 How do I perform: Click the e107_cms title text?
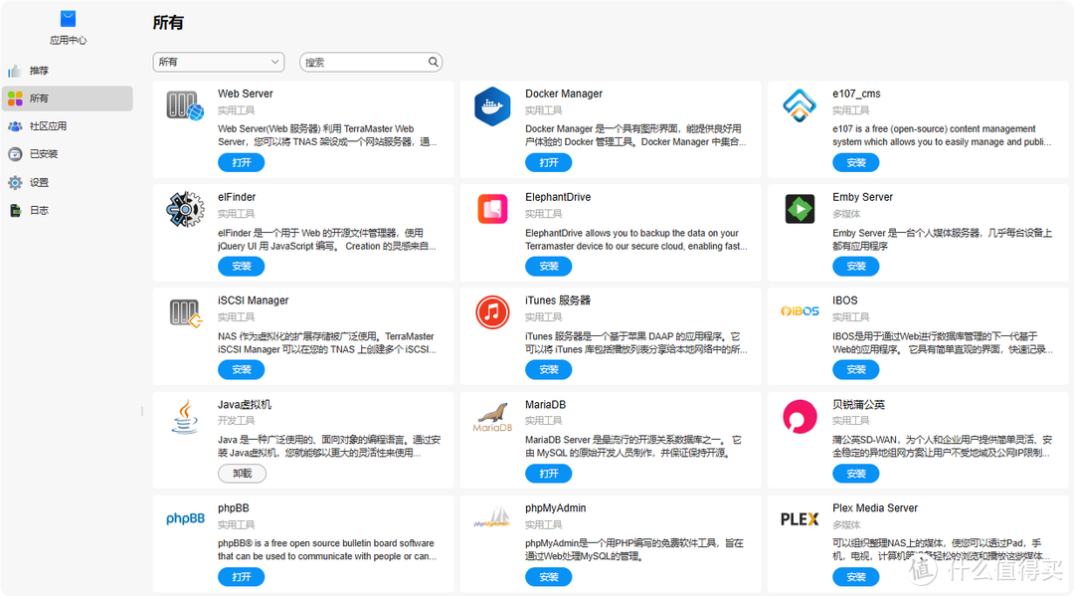(x=856, y=94)
